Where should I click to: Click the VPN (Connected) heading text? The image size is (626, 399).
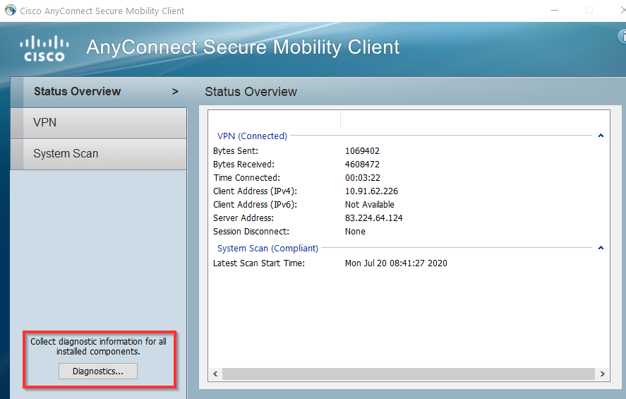(252, 136)
